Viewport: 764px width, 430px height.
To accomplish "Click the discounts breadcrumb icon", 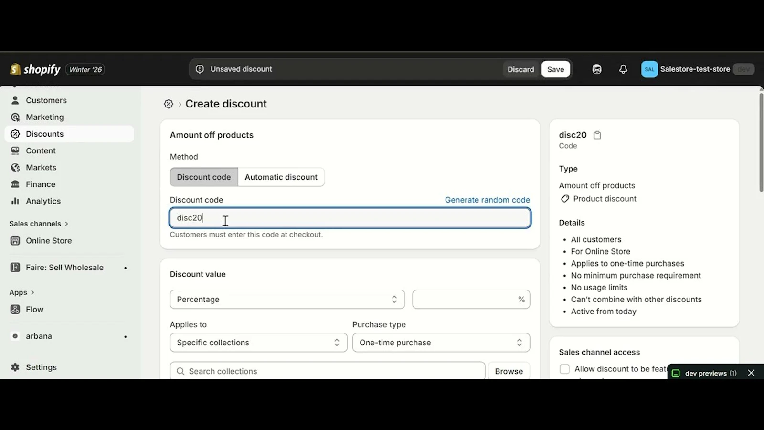I will [x=169, y=104].
